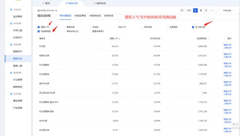Open 产品洞察 in the sidebar

click(18, 108)
